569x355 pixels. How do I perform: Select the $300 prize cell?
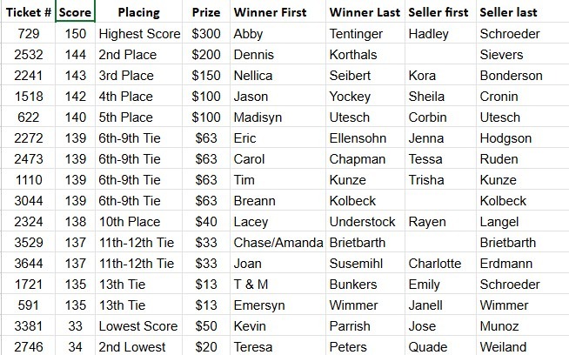tap(205, 34)
